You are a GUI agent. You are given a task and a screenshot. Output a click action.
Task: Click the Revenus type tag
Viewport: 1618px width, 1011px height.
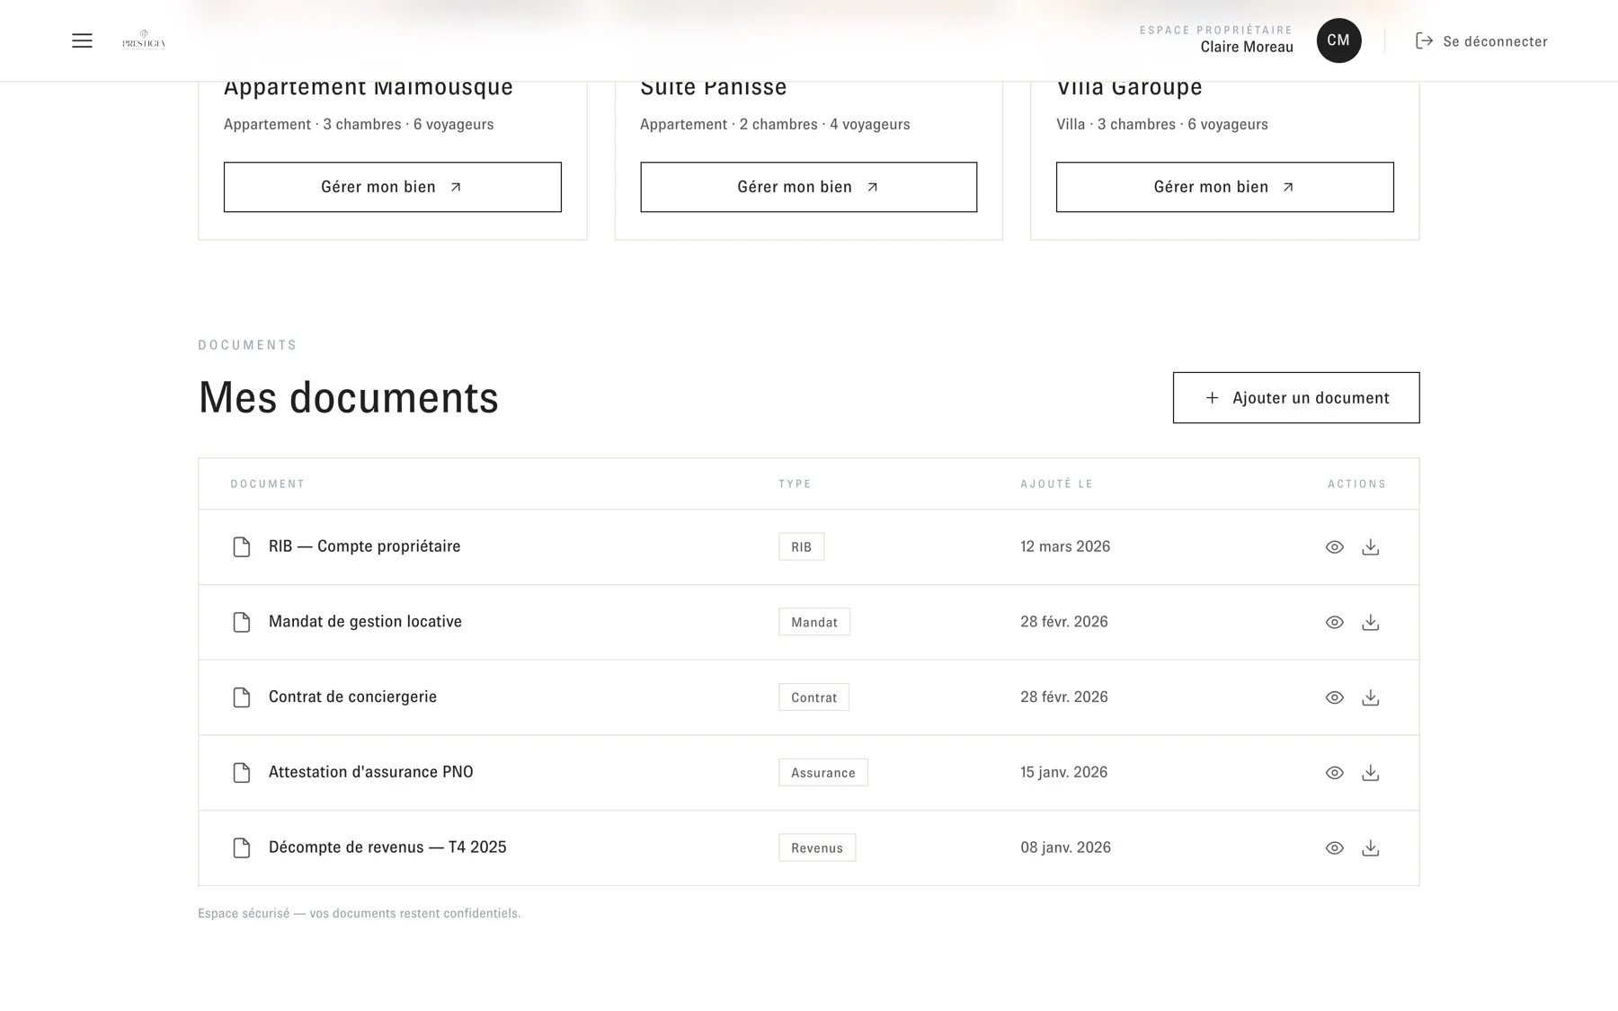tap(816, 847)
